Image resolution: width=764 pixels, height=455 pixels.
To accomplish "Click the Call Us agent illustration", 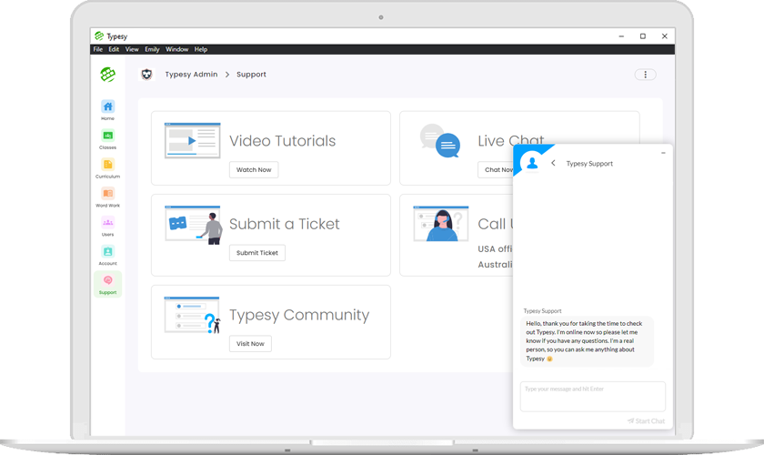I will [441, 224].
